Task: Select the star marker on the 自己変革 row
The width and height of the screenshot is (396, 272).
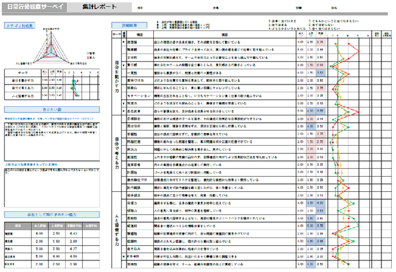Action: coord(124,111)
